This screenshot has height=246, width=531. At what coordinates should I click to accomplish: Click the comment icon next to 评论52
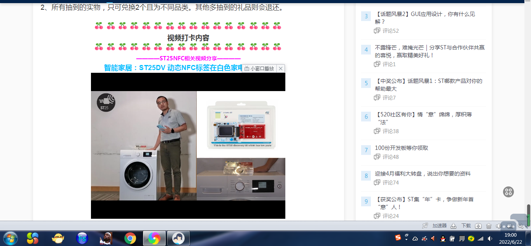tap(377, 31)
